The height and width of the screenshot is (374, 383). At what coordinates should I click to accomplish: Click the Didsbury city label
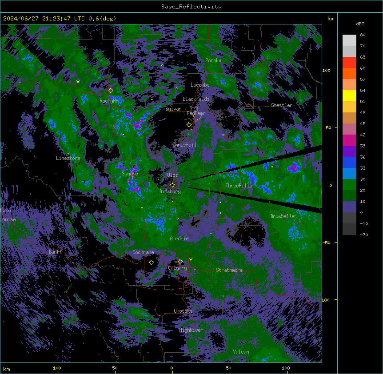click(x=170, y=191)
